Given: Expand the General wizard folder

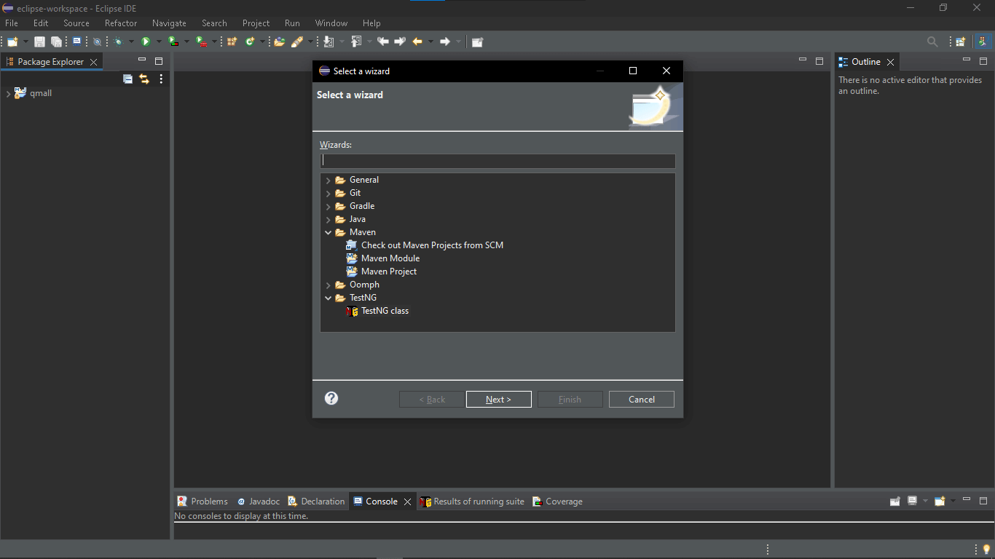Looking at the screenshot, I should coord(329,180).
